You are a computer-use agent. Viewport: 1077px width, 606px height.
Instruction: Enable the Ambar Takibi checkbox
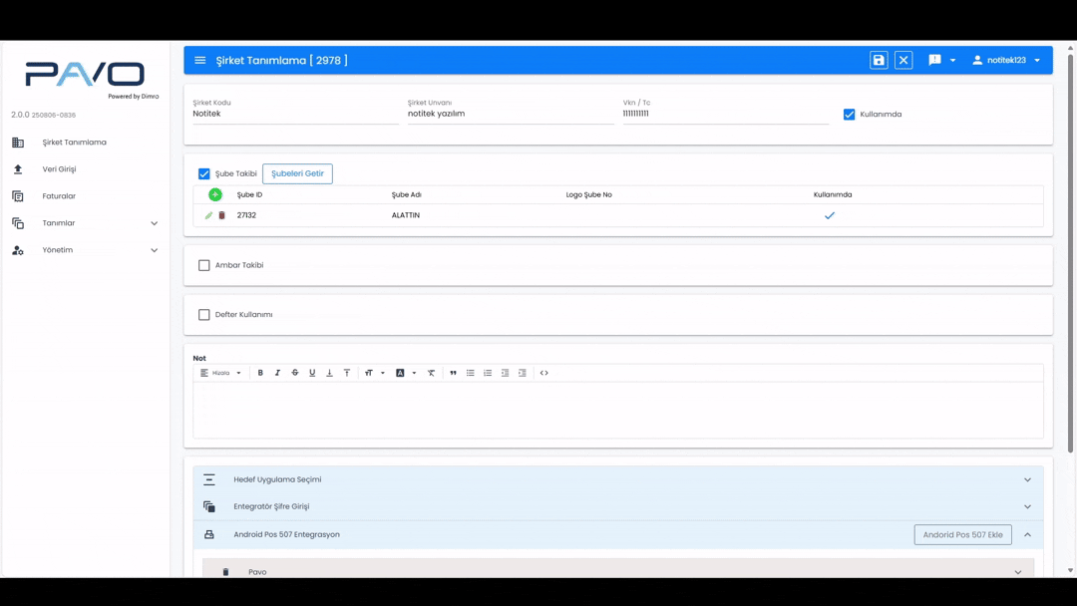tap(204, 265)
